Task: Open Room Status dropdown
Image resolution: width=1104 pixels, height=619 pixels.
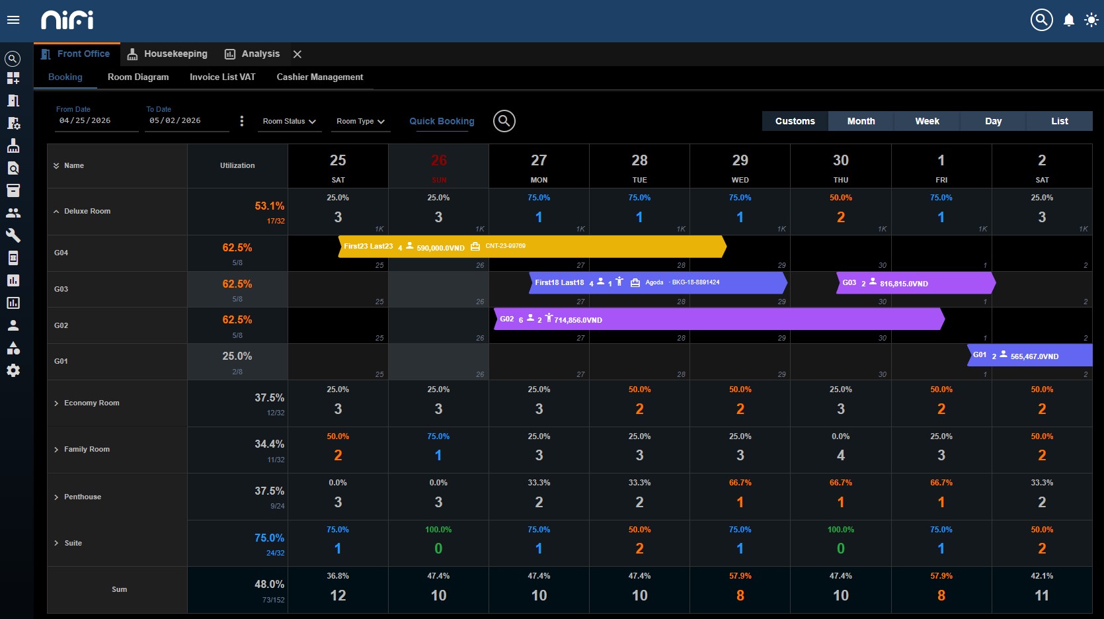Action: [x=290, y=122]
